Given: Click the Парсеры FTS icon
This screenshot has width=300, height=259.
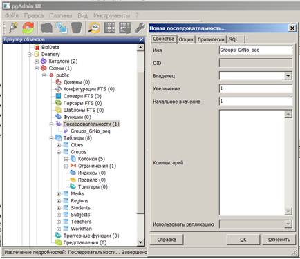Looking at the screenshot, I should point(58,103).
